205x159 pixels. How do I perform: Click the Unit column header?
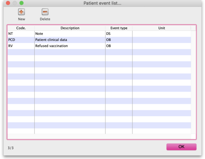(161, 28)
